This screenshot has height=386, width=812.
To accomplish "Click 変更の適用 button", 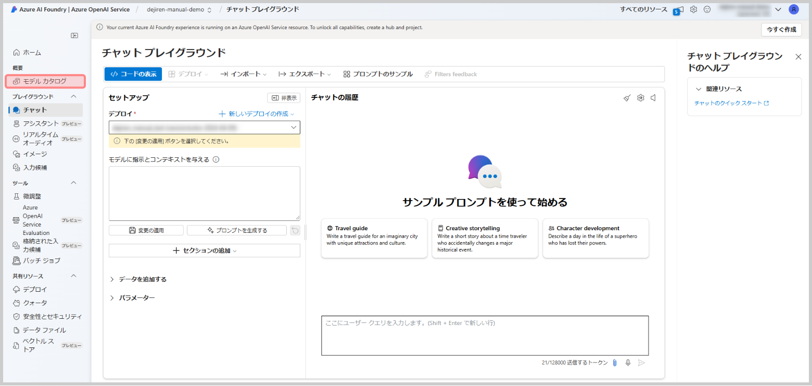I will [146, 230].
